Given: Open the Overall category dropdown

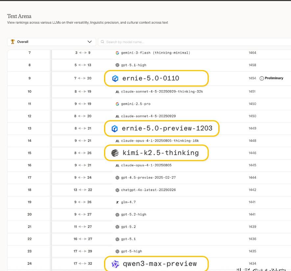Looking at the screenshot, I should 51,42.
